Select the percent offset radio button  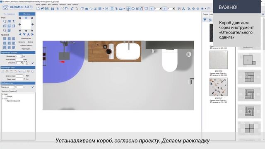[x=24, y=62]
